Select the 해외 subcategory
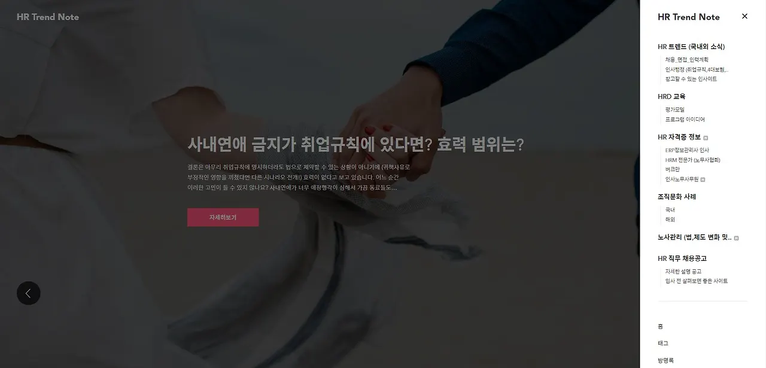 [670, 220]
